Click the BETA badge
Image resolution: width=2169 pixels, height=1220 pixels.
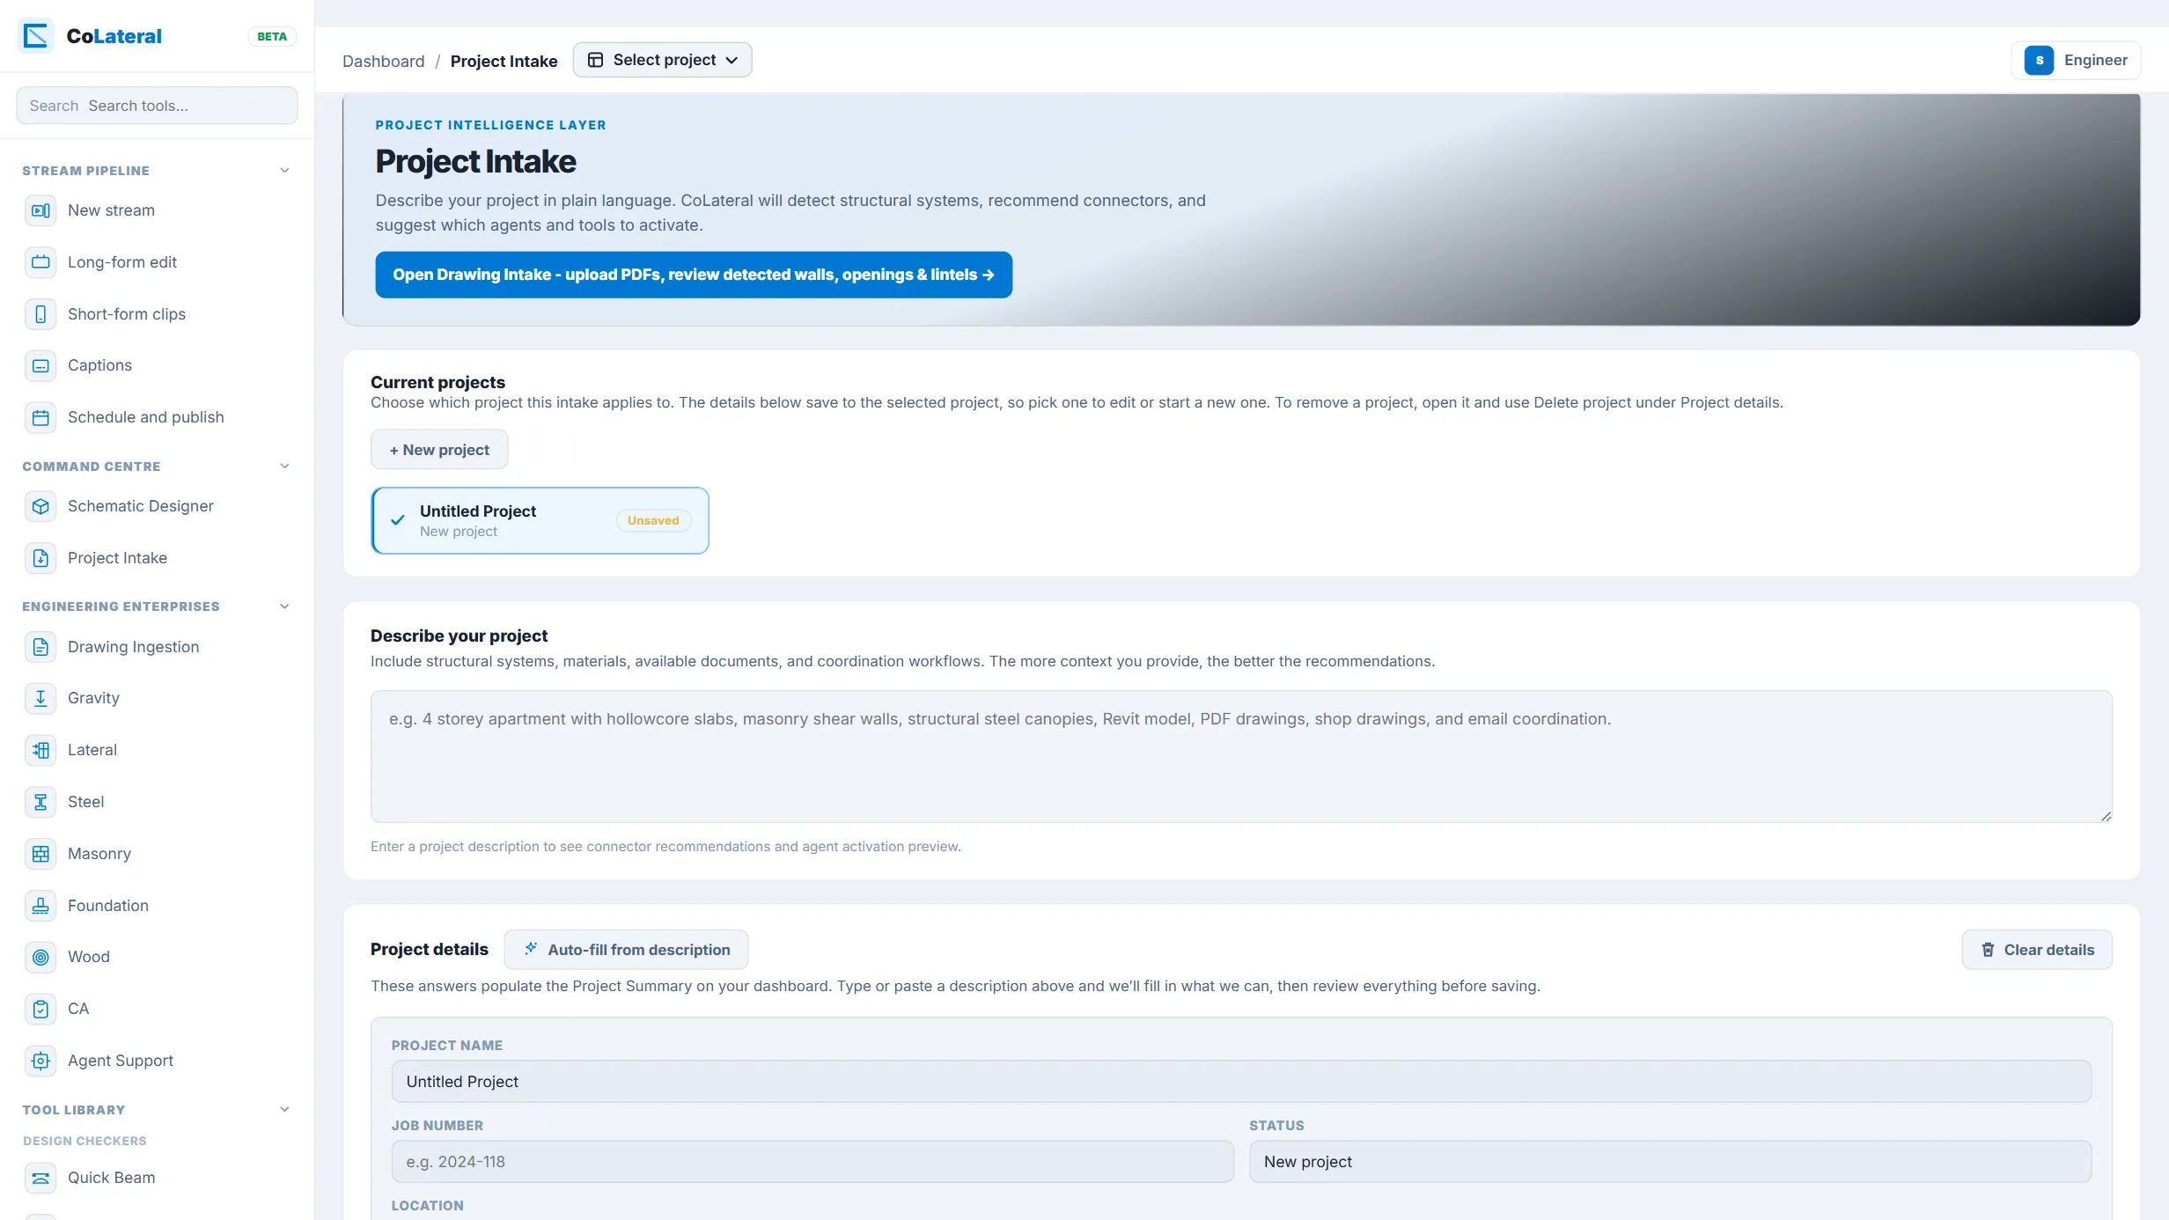(x=272, y=36)
